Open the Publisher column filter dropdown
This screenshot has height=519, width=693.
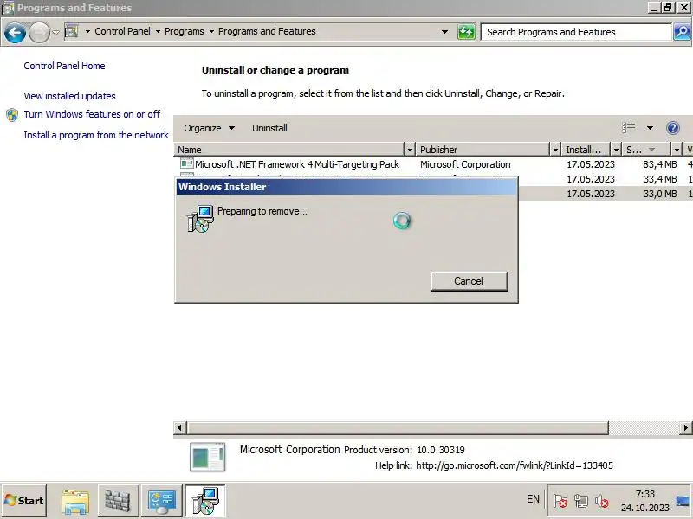[x=555, y=150]
